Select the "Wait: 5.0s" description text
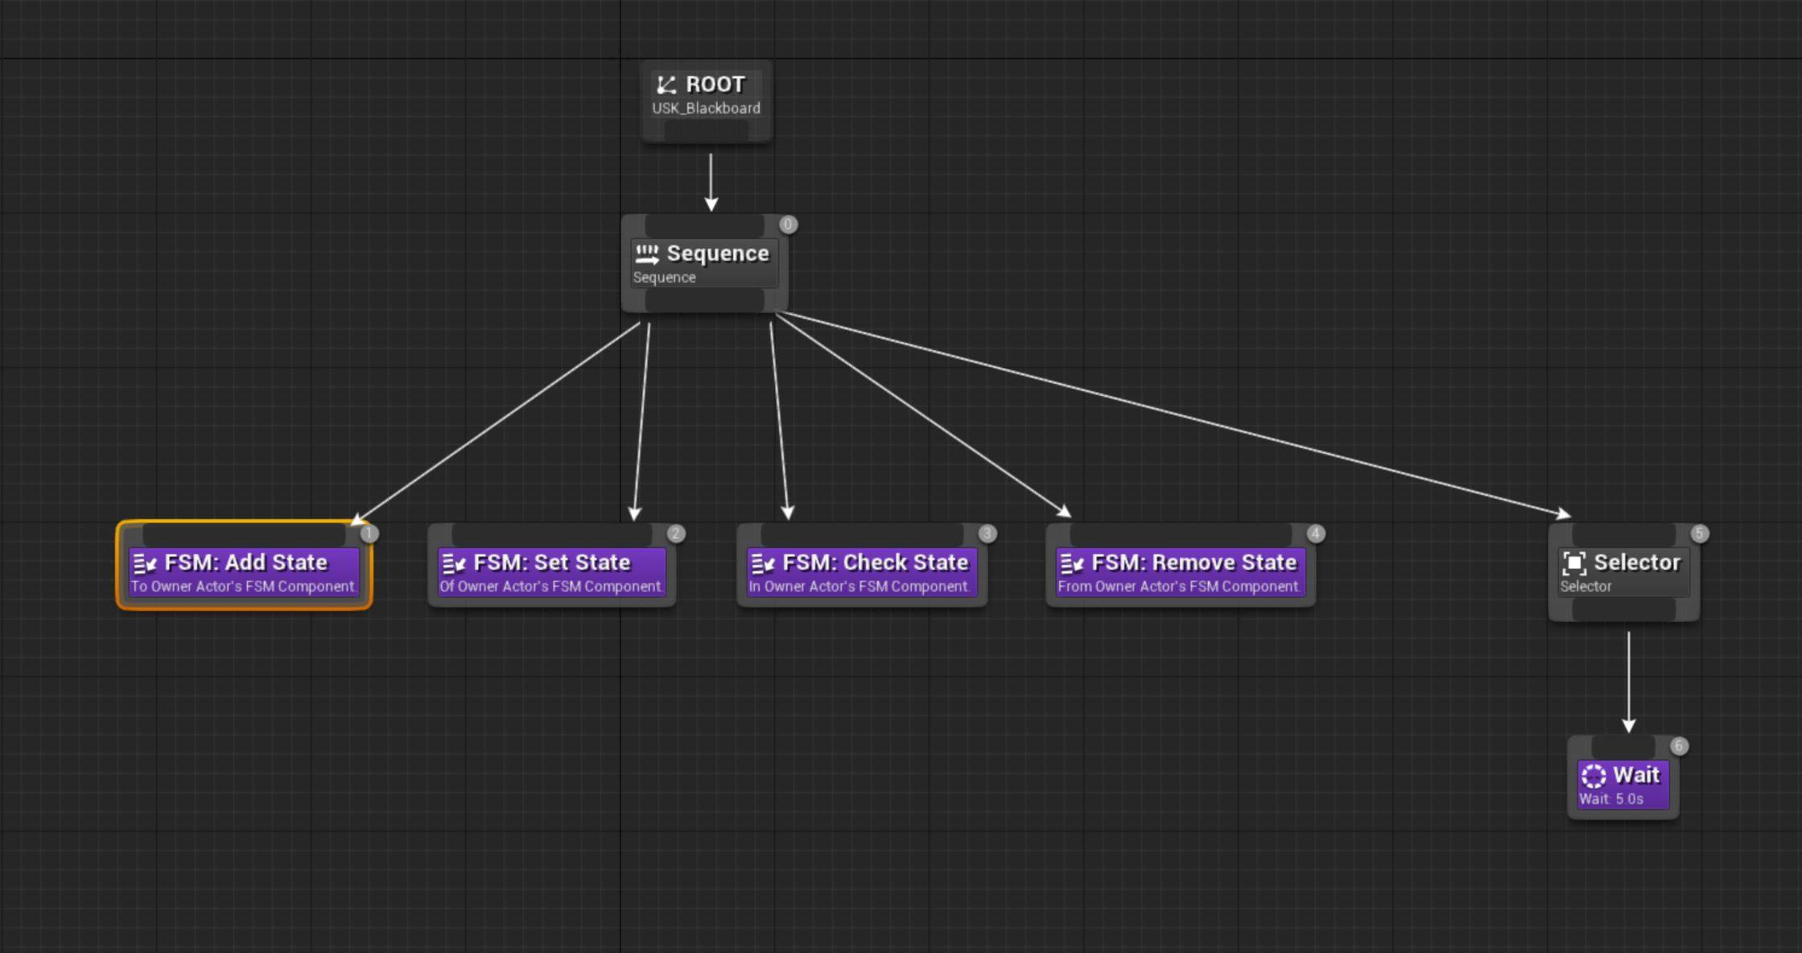The width and height of the screenshot is (1802, 953). [x=1611, y=799]
